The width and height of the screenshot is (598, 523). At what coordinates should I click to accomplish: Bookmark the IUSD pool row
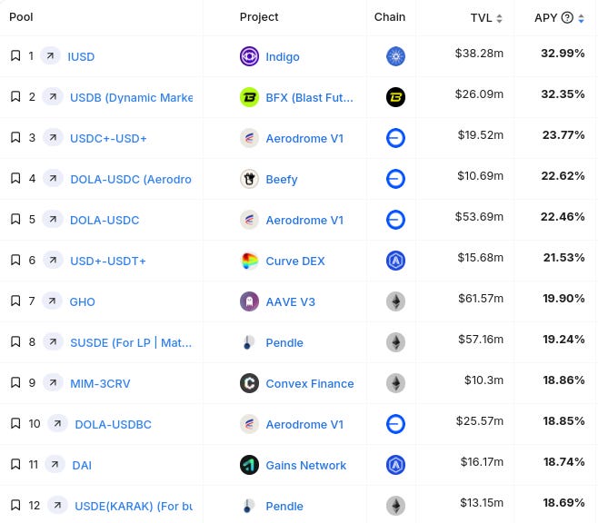pyautogui.click(x=15, y=56)
